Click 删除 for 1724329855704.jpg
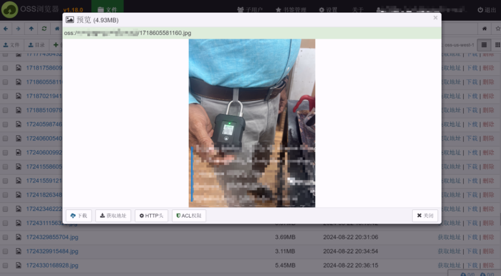The width and height of the screenshot is (501, 276). pyautogui.click(x=488, y=237)
